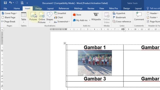
Task: Switch to the Mailings tab
Action: (78, 8)
